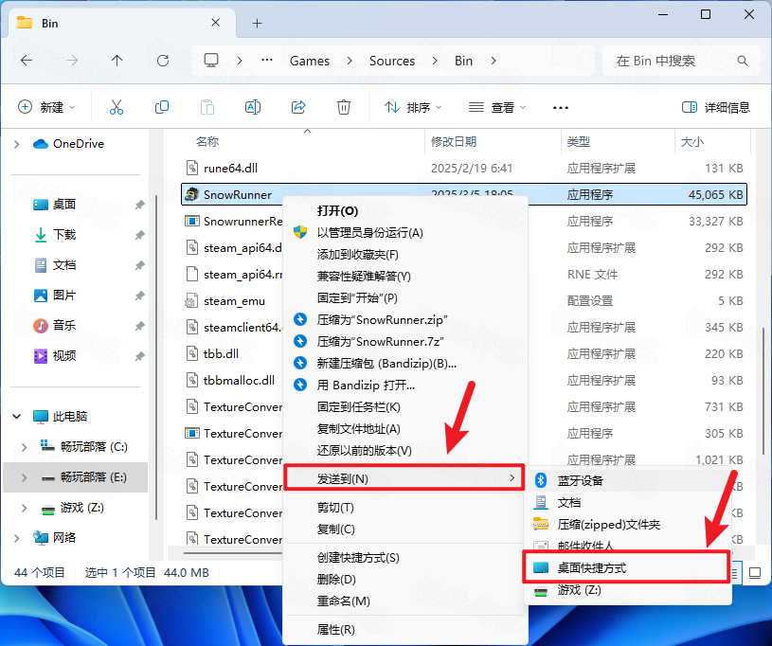Screen dimensions: 772x646
Task: Open the 查看 view dropdown
Action: [497, 107]
